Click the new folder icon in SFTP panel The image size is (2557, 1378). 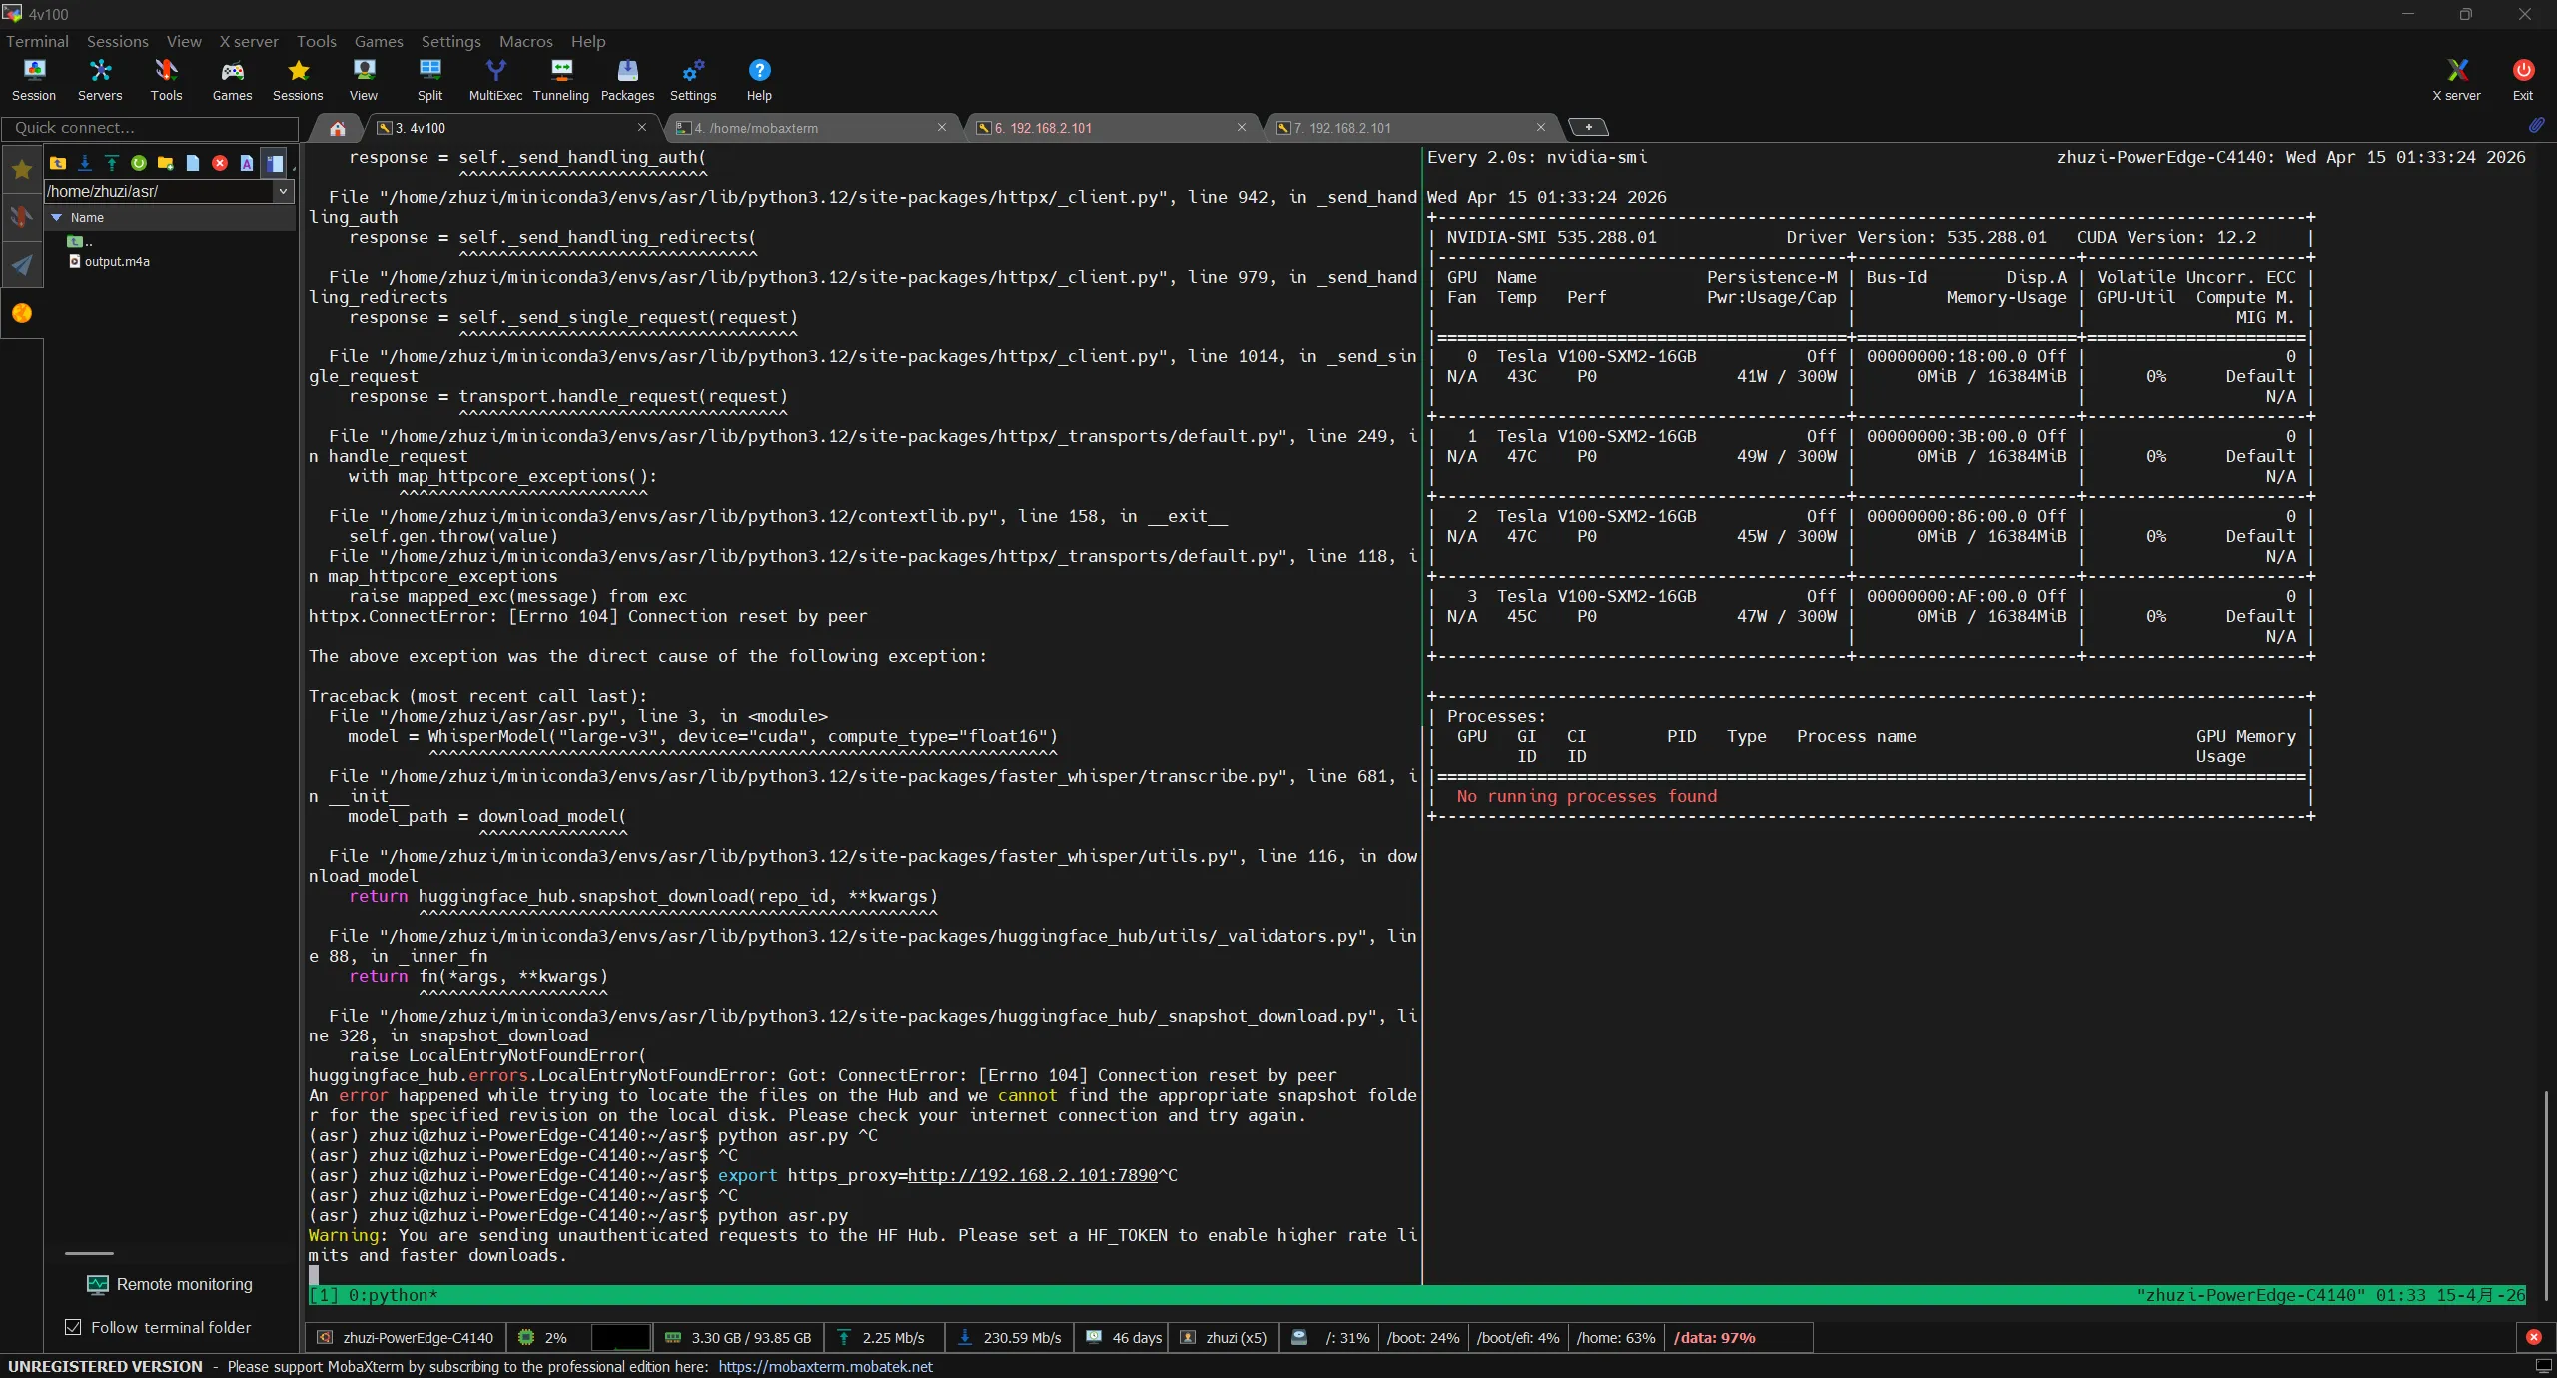tap(166, 163)
